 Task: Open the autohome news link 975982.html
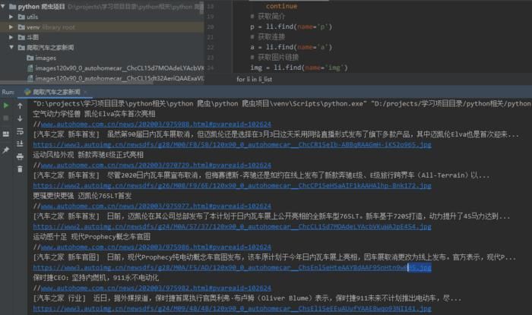click(x=156, y=288)
